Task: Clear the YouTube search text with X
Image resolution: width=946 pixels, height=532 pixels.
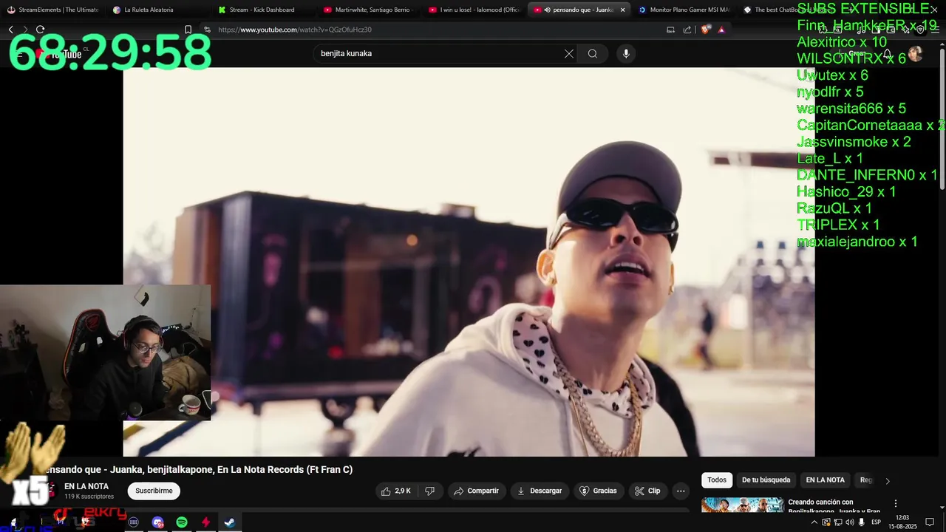Action: click(x=569, y=53)
